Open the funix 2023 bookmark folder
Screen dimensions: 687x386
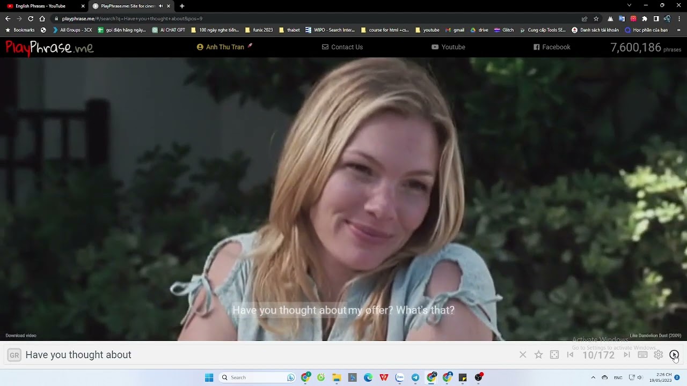(x=259, y=30)
